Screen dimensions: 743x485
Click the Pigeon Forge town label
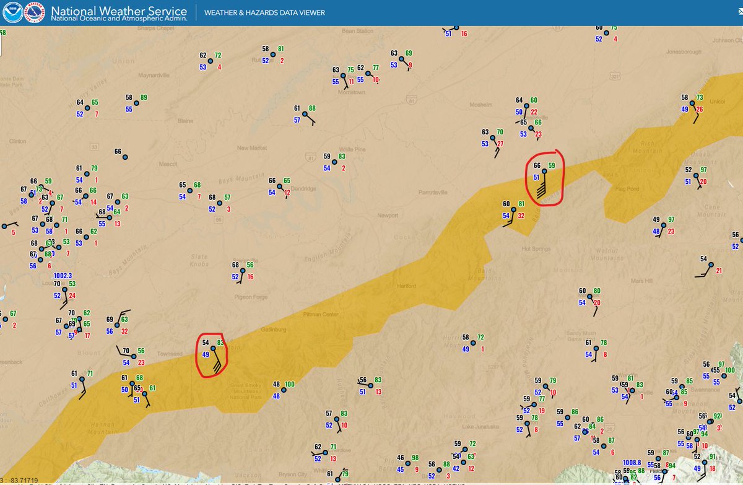coord(251,297)
